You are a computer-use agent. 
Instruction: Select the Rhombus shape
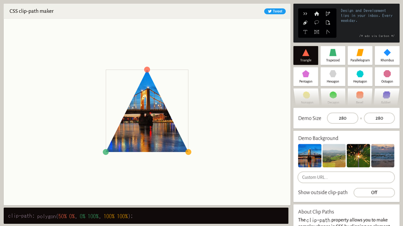387,55
